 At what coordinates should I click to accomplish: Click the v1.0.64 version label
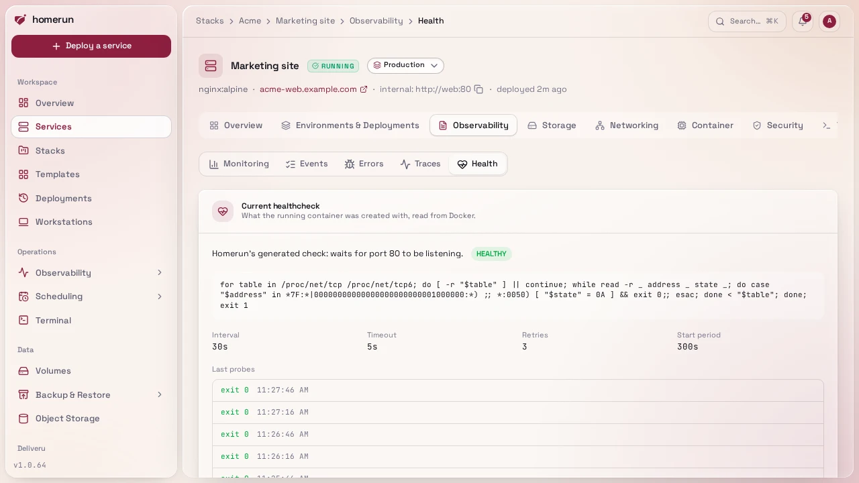30,466
